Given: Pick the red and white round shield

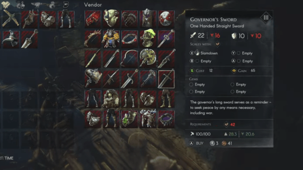Looking at the screenshot, I should [166, 19].
